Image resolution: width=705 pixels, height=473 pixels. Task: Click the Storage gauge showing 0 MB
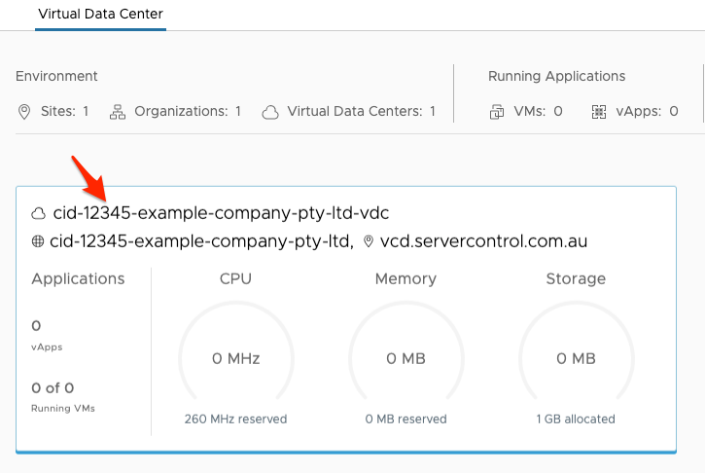point(576,358)
